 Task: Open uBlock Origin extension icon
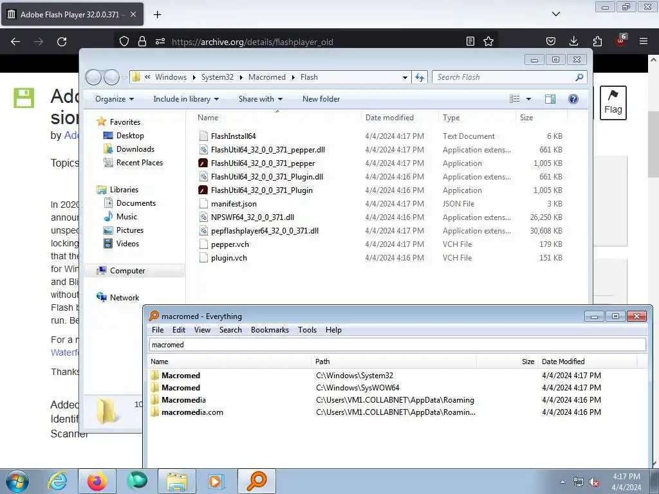coord(620,41)
